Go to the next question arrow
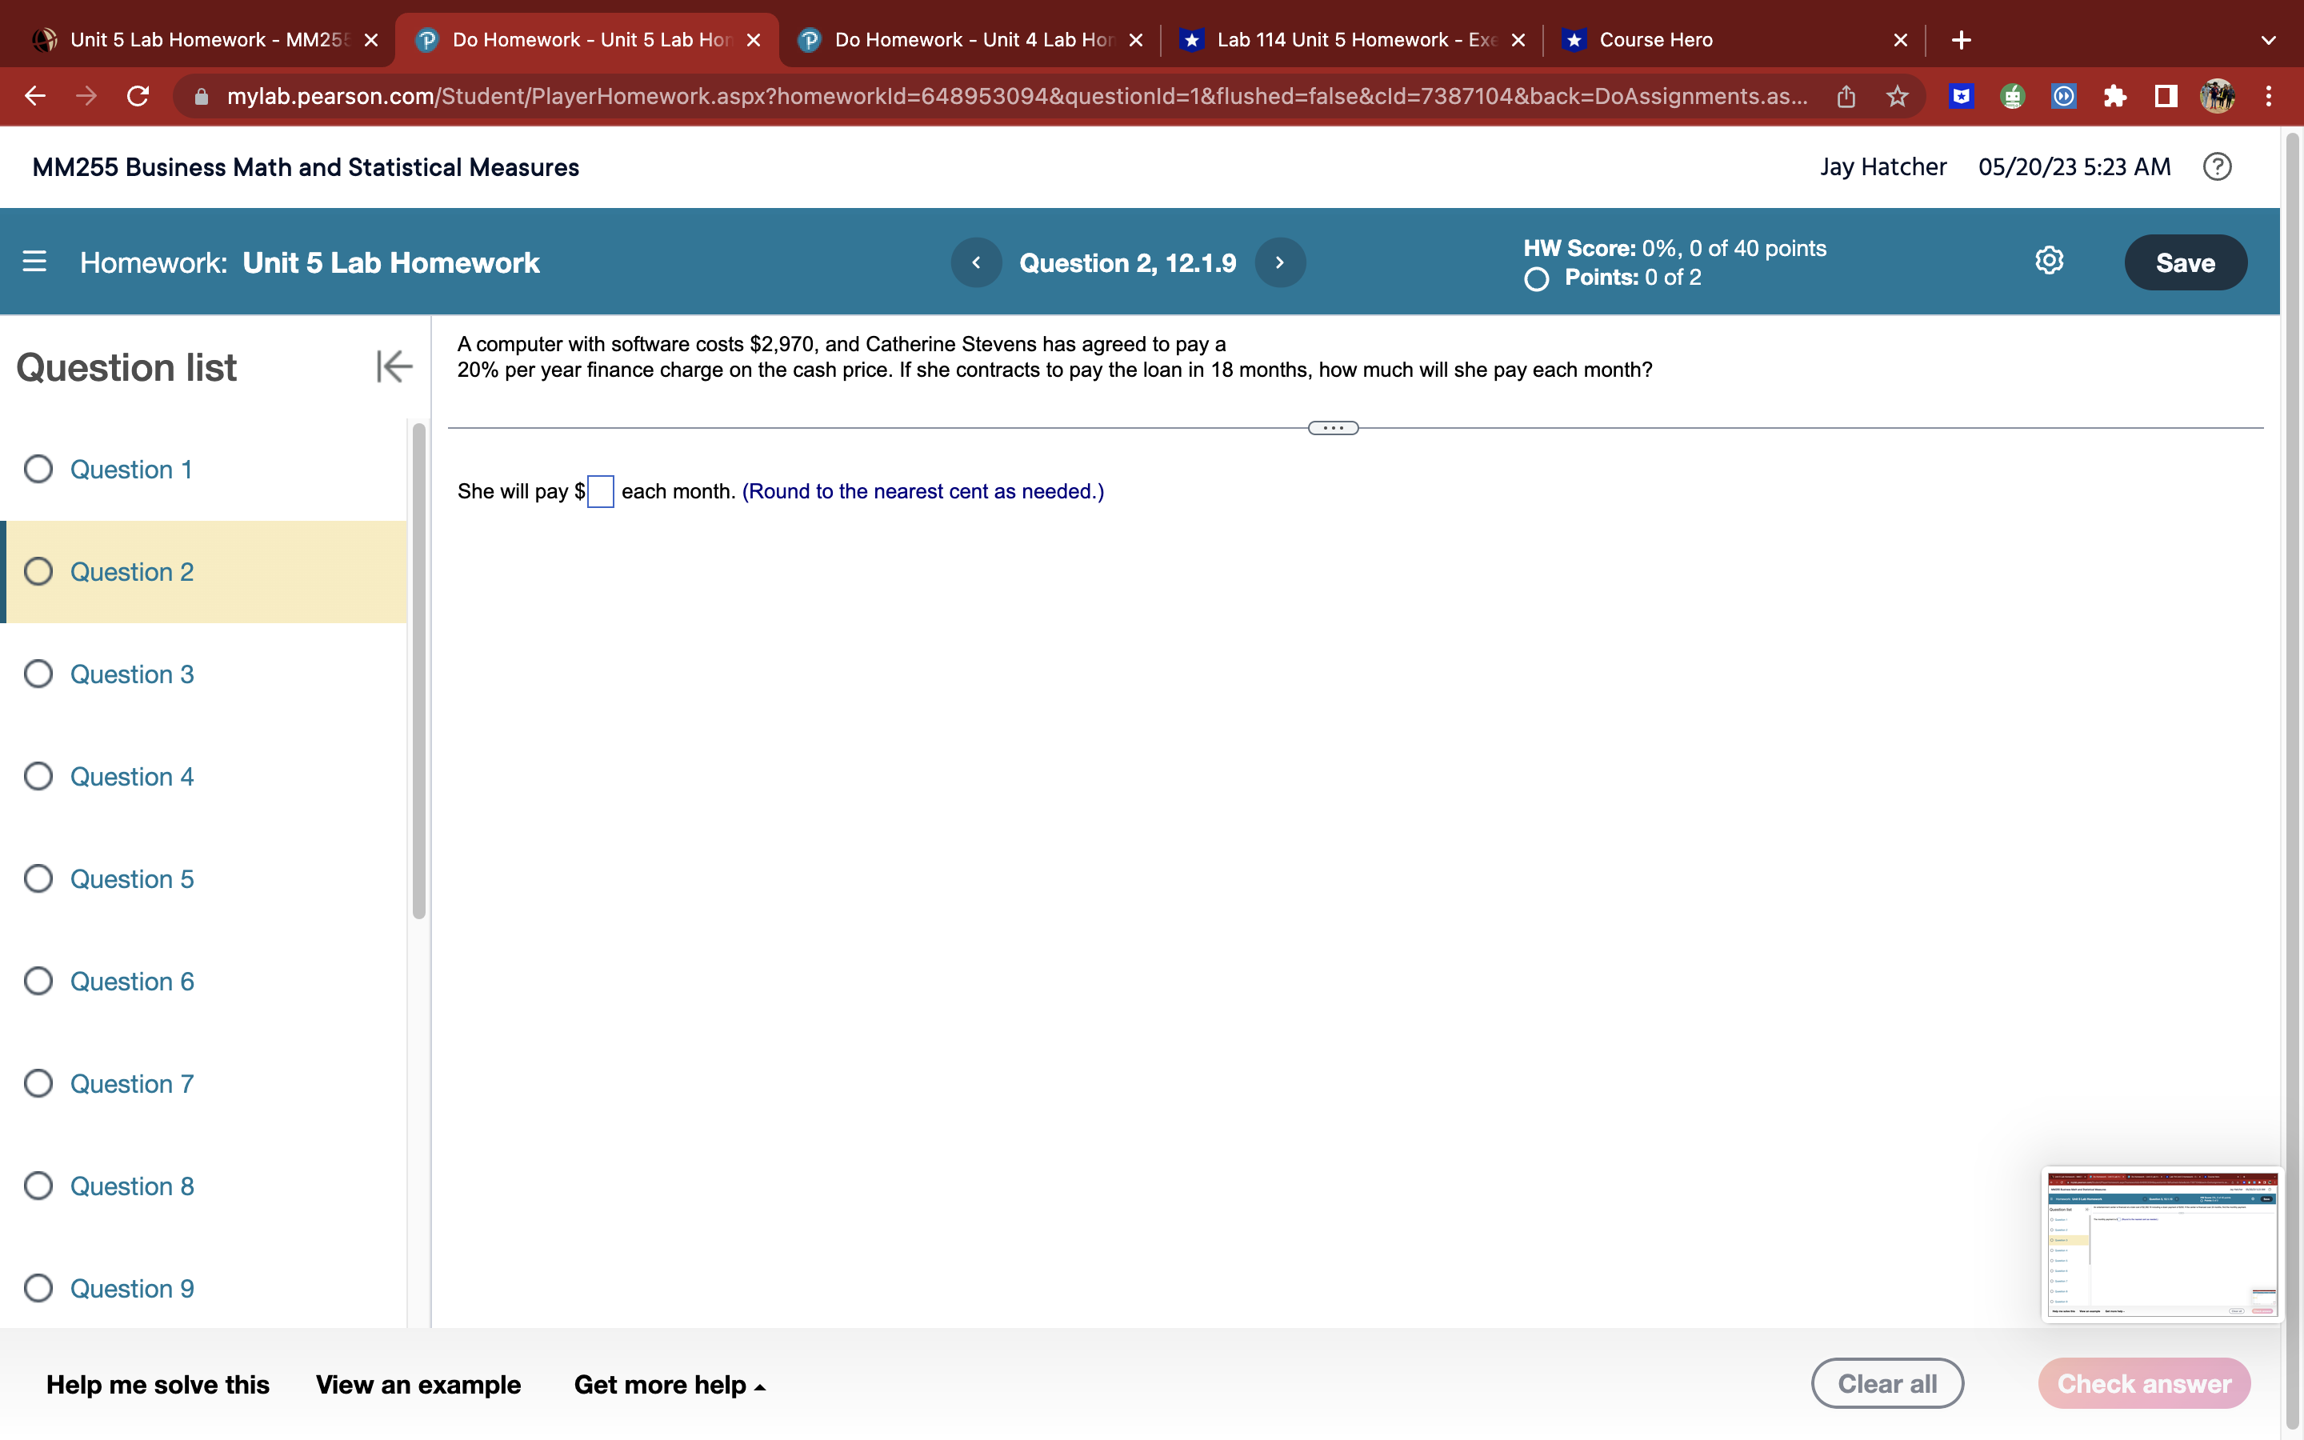Viewport: 2304px width, 1440px height. click(1279, 263)
